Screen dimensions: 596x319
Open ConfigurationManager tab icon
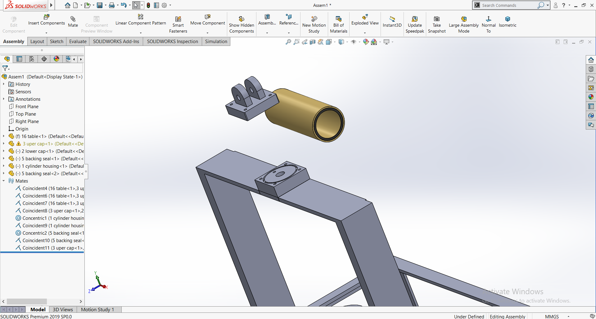[x=32, y=59]
